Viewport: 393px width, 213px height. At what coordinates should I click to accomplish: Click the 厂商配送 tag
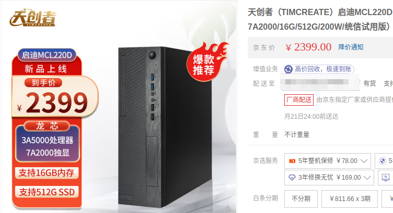click(x=299, y=100)
